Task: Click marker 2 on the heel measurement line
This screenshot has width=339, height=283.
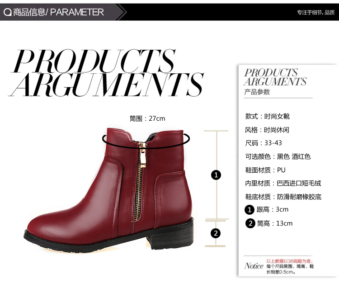Action: [216, 233]
